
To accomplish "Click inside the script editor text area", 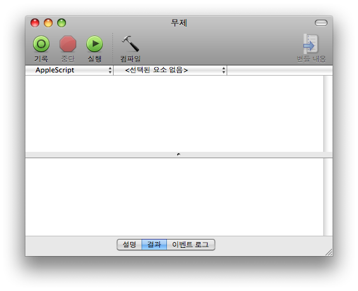I will [x=174, y=114].
